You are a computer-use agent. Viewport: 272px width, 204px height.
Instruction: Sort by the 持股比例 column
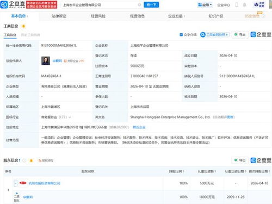click(x=176, y=171)
